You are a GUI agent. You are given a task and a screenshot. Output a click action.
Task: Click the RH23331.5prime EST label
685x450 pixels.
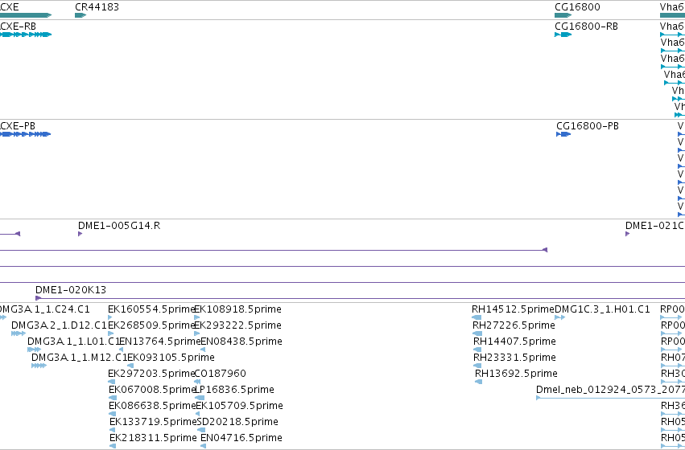pos(514,358)
